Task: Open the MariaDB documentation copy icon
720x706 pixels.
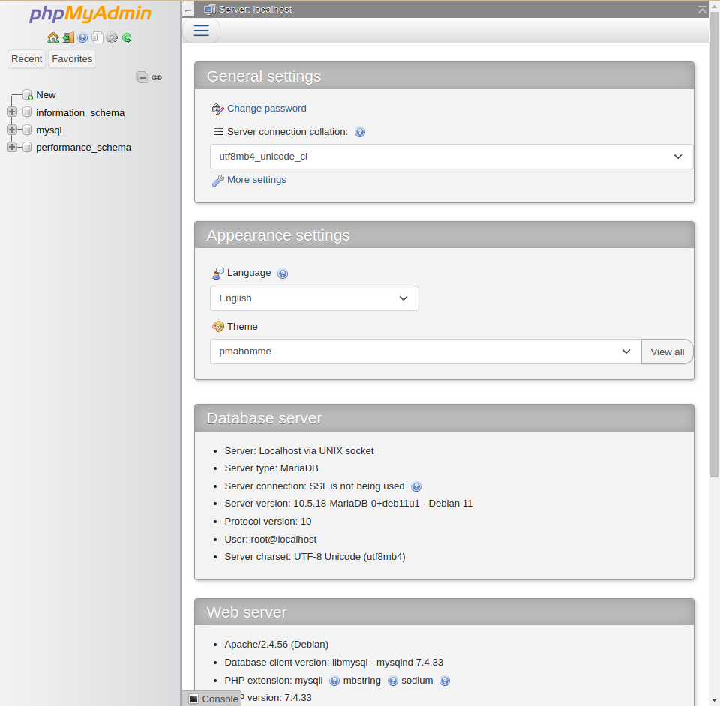Action: click(x=97, y=37)
